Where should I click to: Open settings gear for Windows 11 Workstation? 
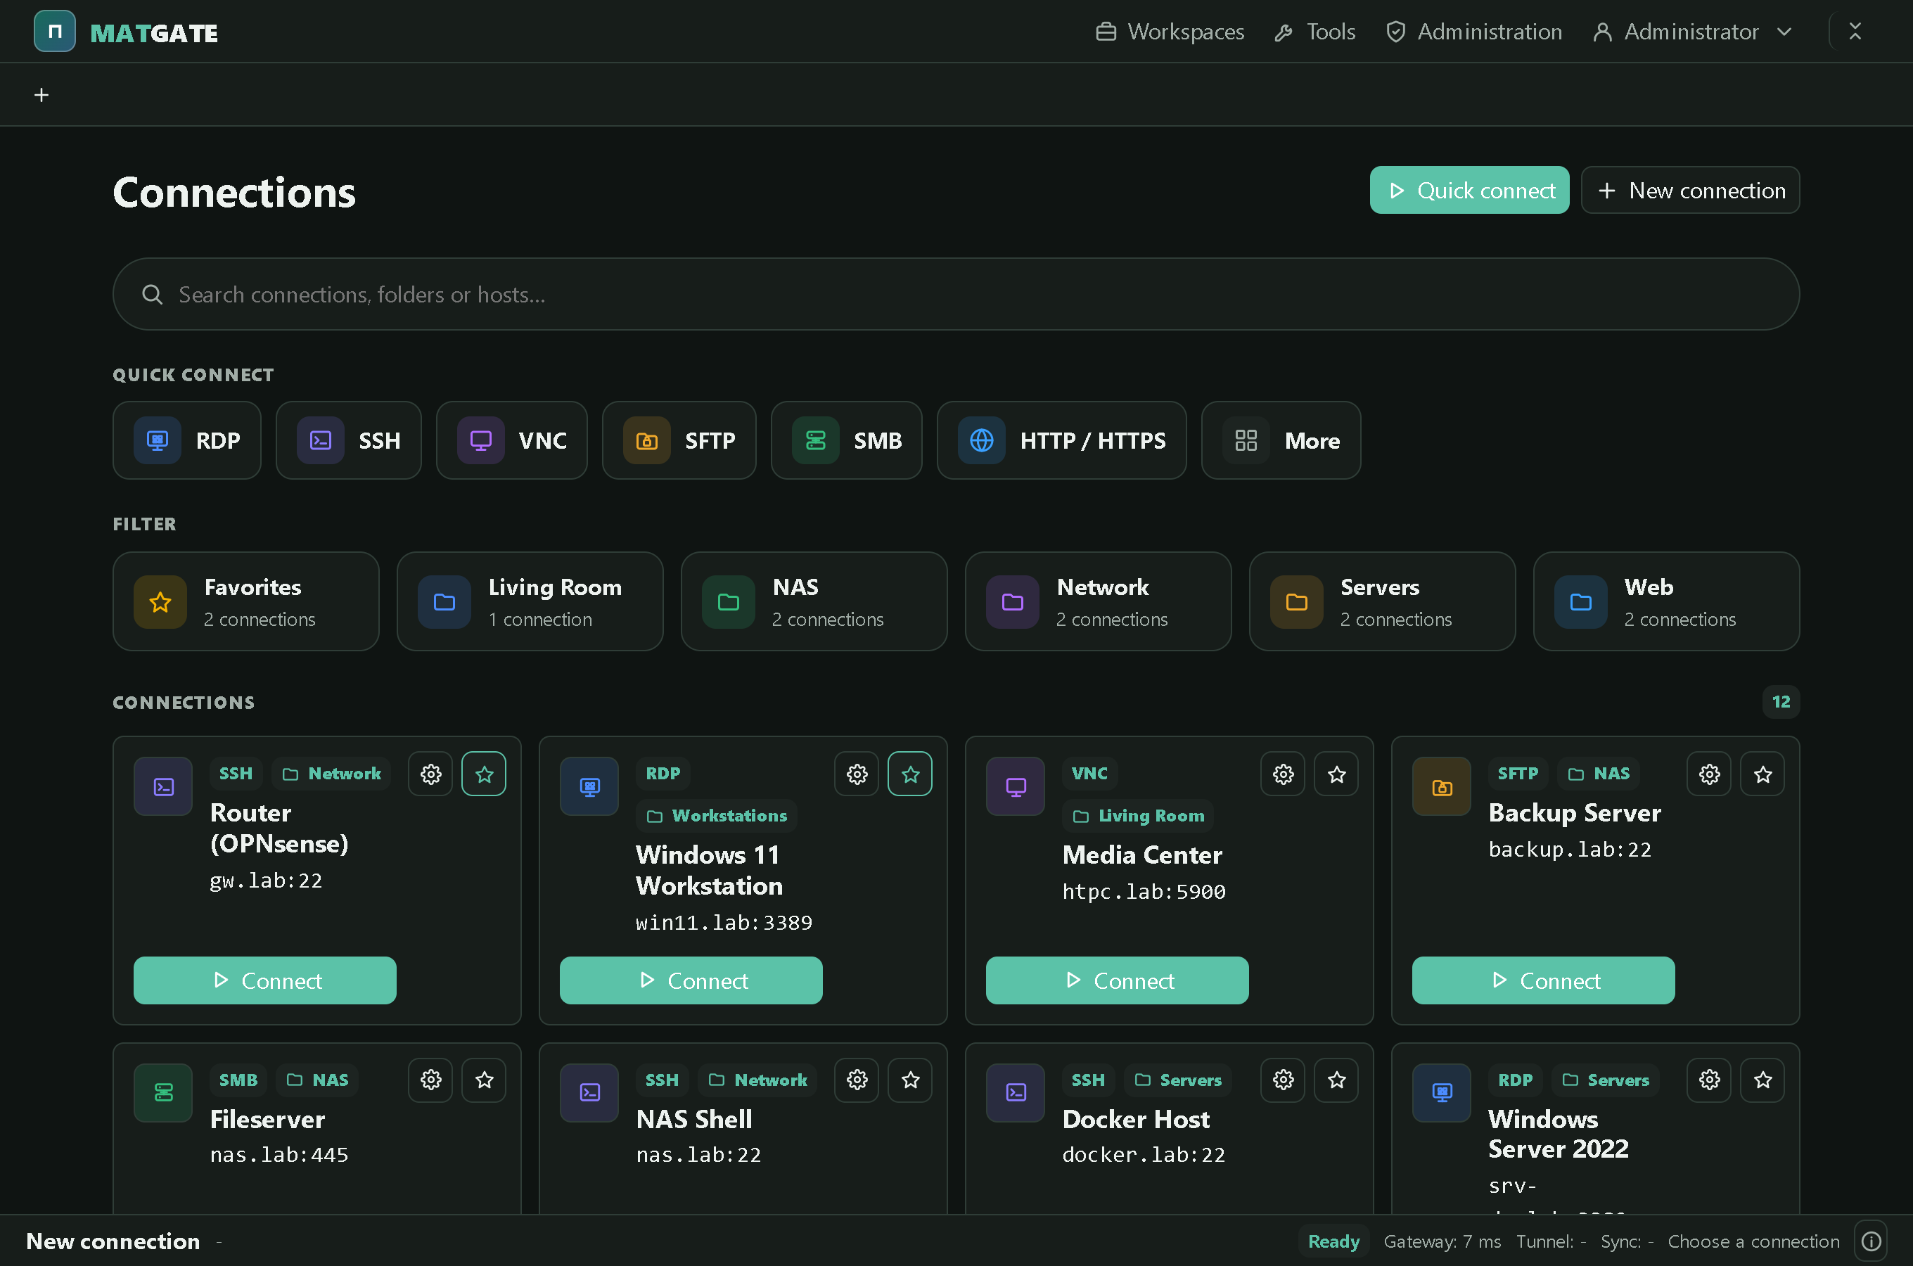coord(857,774)
